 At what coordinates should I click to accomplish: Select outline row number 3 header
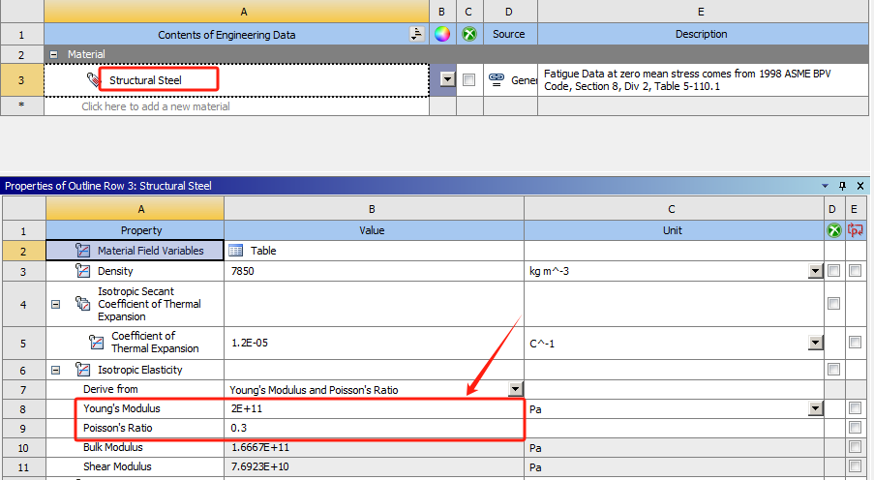click(21, 80)
